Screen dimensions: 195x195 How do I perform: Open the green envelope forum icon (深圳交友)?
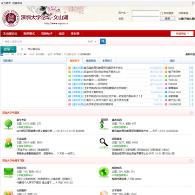point(9,173)
